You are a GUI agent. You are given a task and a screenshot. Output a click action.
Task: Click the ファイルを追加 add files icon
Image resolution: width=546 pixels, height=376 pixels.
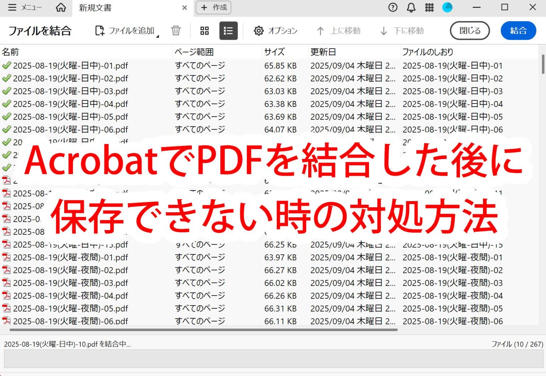tap(100, 31)
